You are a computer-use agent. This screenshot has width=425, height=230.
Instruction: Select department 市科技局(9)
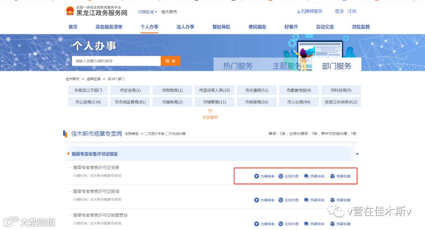[341, 90]
